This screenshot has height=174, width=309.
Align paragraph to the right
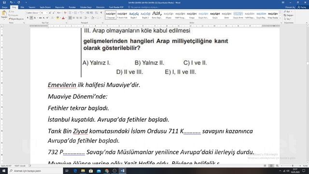coord(77,18)
